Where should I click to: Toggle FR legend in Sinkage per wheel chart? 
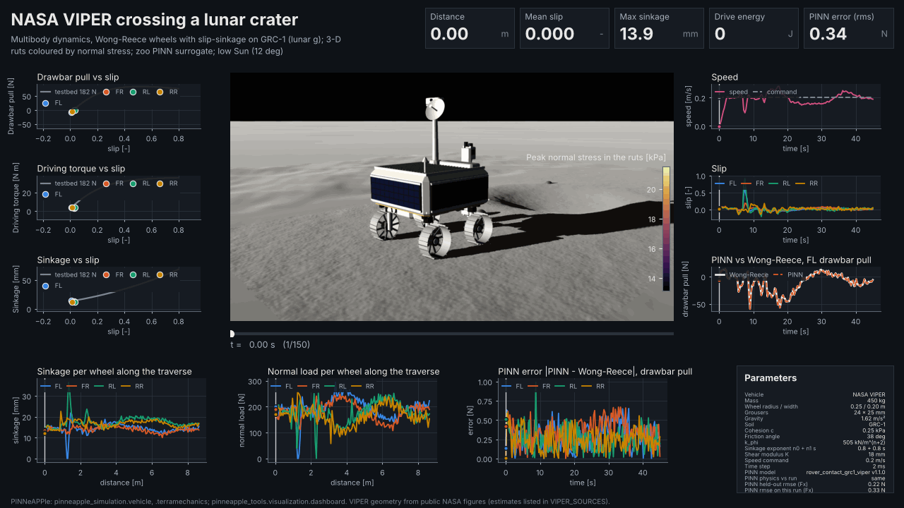pos(78,387)
